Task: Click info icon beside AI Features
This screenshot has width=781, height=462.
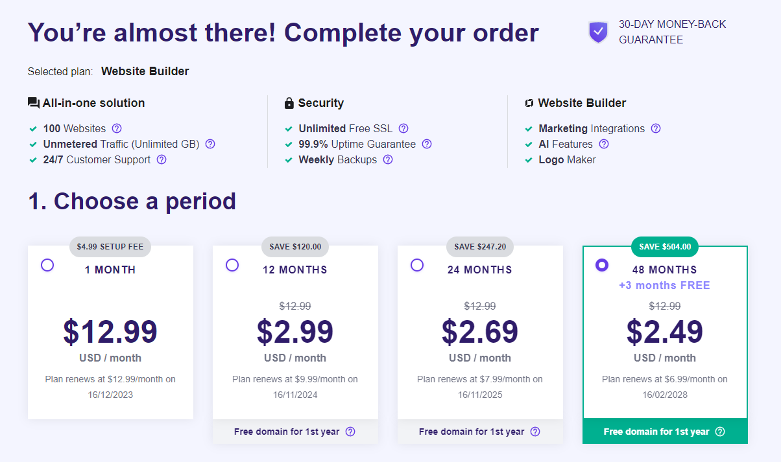Action: pos(604,144)
